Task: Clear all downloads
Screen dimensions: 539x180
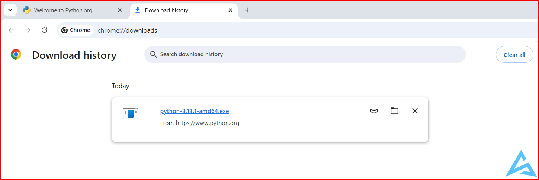Action: (514, 55)
